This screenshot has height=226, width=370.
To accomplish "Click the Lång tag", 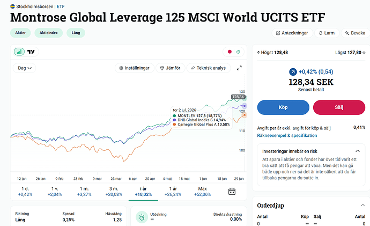I will 76,33.
